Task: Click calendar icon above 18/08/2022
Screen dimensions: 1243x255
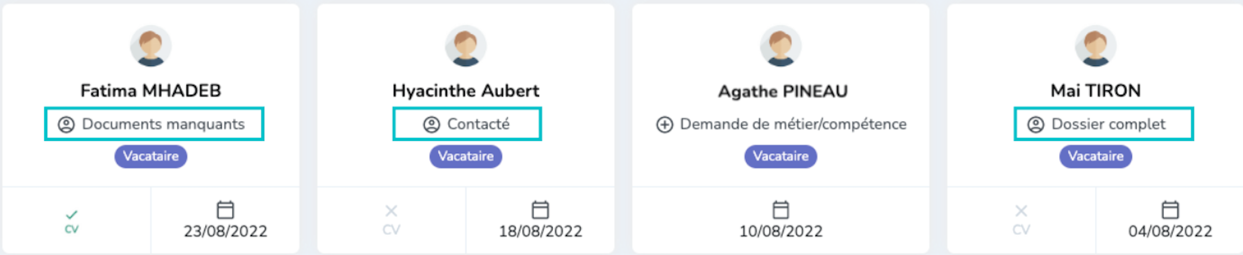Action: point(540,210)
